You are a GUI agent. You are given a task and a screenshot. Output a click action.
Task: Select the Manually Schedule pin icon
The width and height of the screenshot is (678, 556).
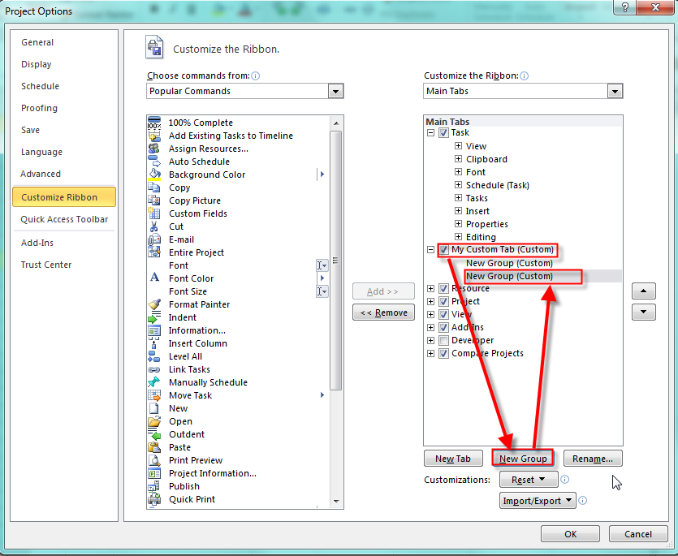[x=154, y=382]
